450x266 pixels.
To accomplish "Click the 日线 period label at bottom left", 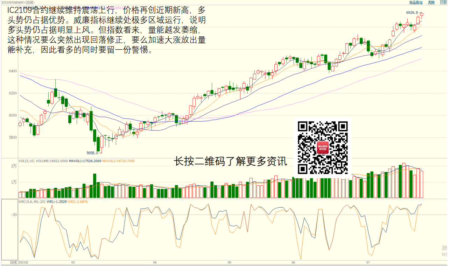I will [13, 262].
